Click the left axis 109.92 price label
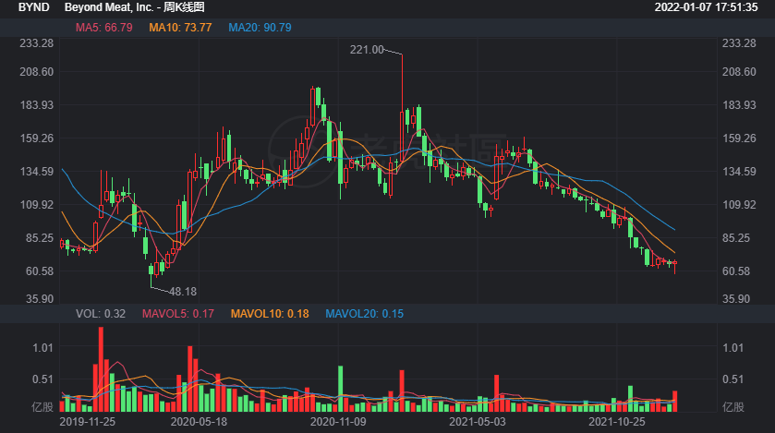Image resolution: width=775 pixels, height=433 pixels. point(37,205)
